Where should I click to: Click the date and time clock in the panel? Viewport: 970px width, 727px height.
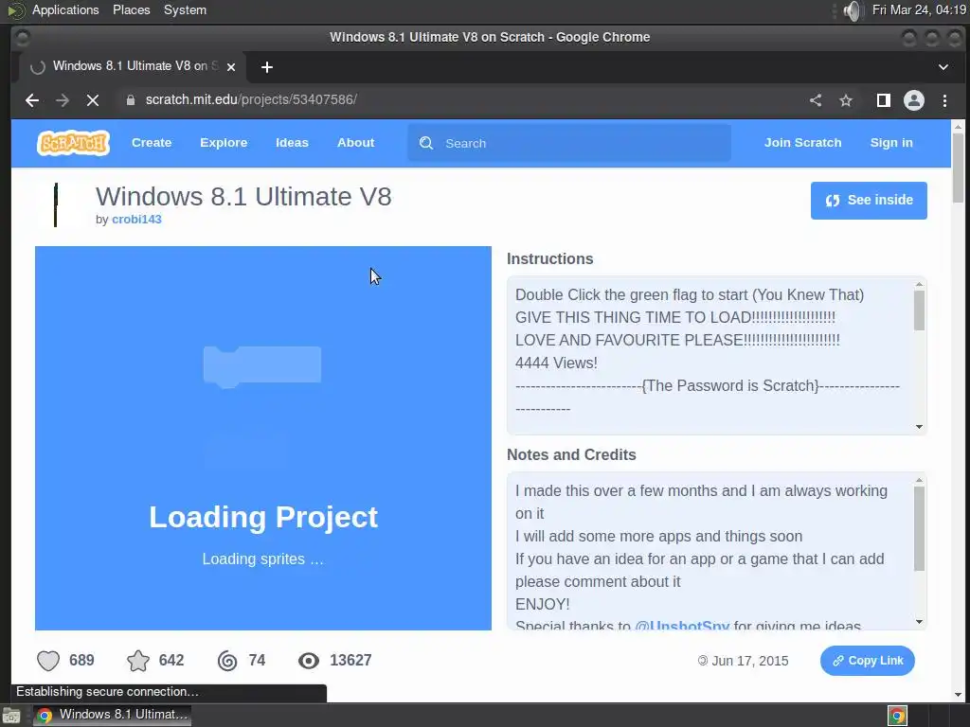pyautogui.click(x=919, y=10)
